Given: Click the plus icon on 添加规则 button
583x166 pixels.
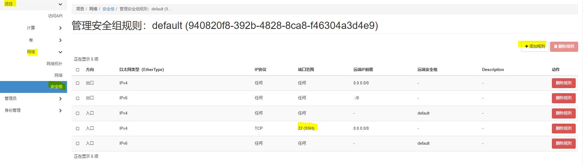Looking at the screenshot, I should pyautogui.click(x=526, y=47).
